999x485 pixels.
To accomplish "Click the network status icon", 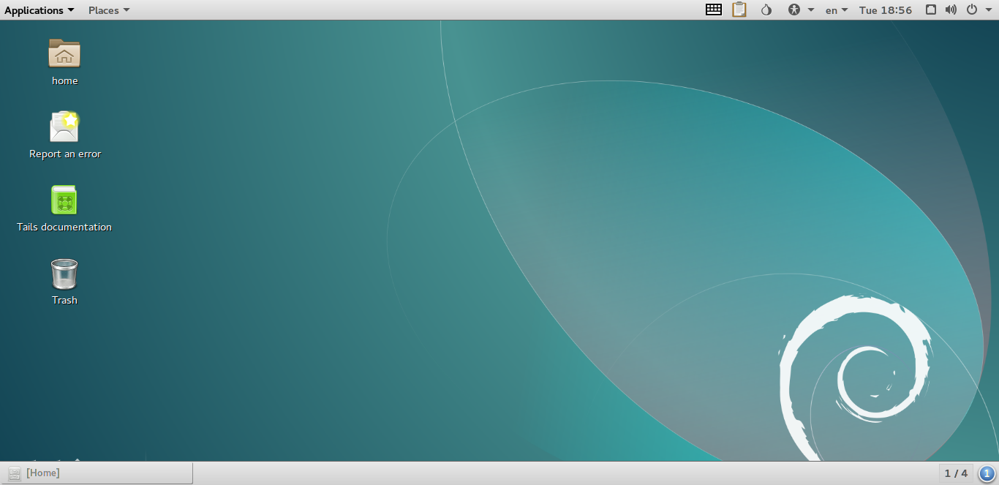I will 931,10.
